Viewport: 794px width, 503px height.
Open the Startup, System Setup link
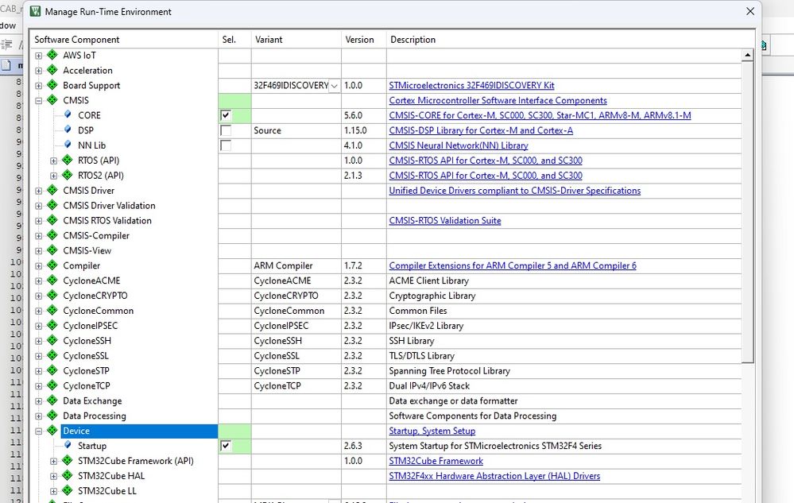(x=432, y=431)
